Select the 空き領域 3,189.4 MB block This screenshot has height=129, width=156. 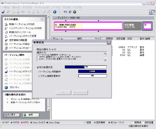pyautogui.click(x=133, y=26)
